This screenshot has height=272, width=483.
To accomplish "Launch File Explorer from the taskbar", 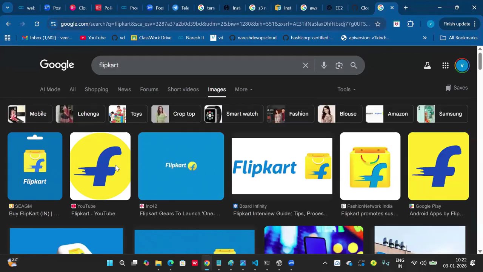I will tap(158, 263).
